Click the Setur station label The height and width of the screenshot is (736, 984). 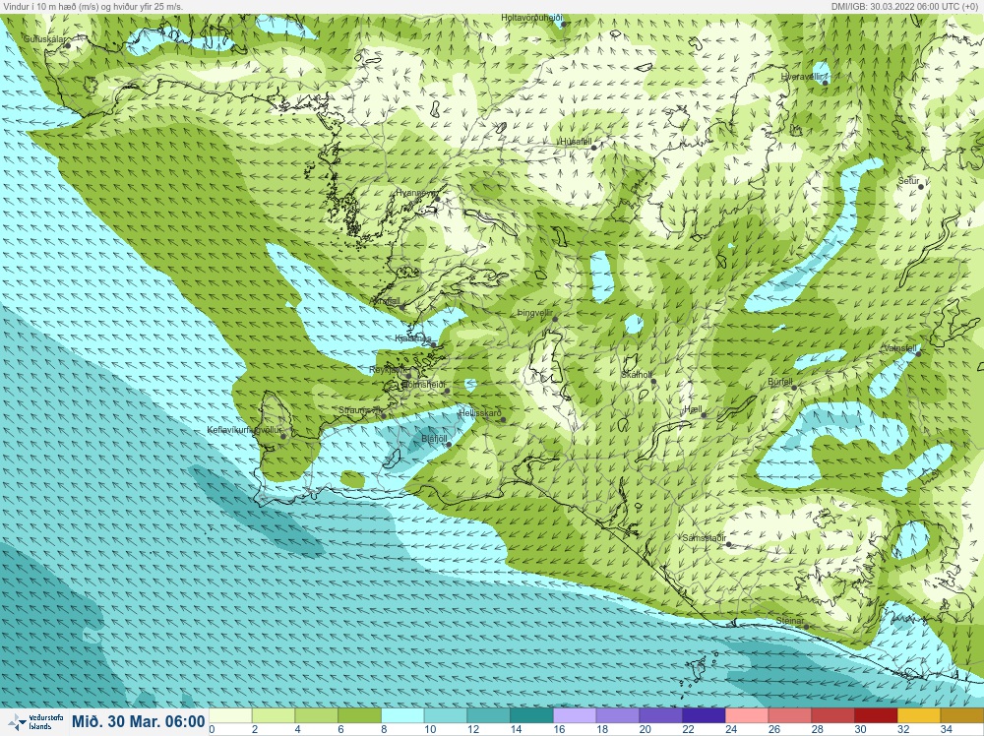point(908,181)
